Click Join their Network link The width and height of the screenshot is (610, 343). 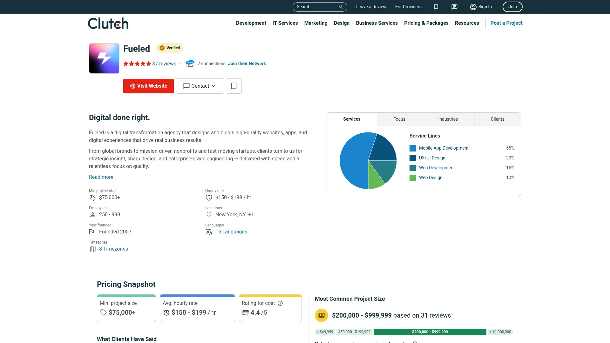(x=247, y=64)
